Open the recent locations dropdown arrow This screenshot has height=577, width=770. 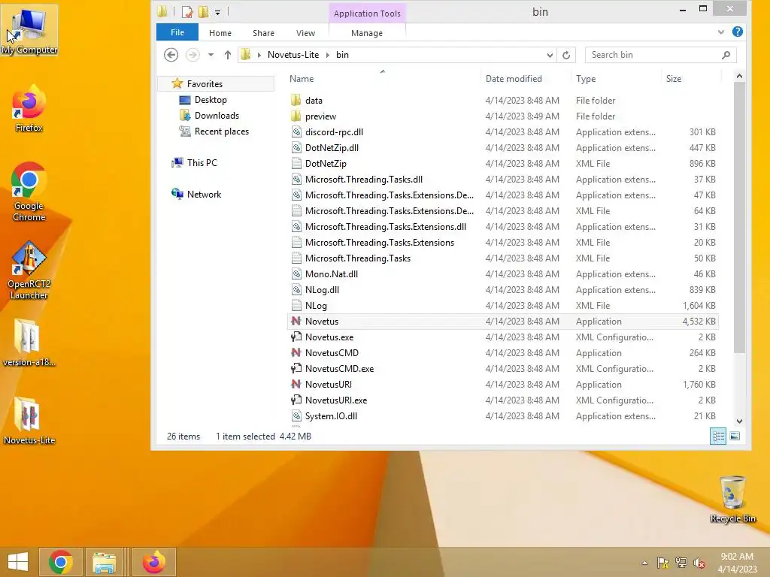[x=211, y=55]
